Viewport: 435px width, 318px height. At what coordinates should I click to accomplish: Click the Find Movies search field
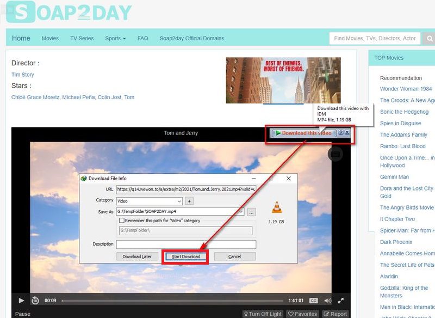point(375,38)
